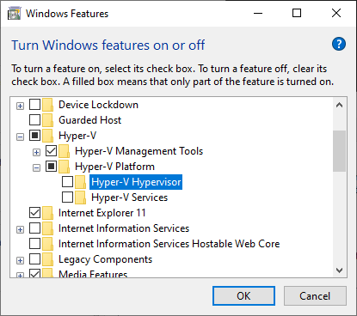Click the scrollbar down arrow
This screenshot has height=316, width=357.
click(340, 270)
